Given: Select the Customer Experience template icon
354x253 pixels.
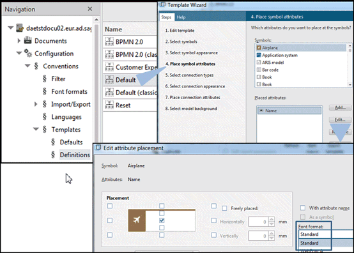Looking at the screenshot, I should (109, 67).
